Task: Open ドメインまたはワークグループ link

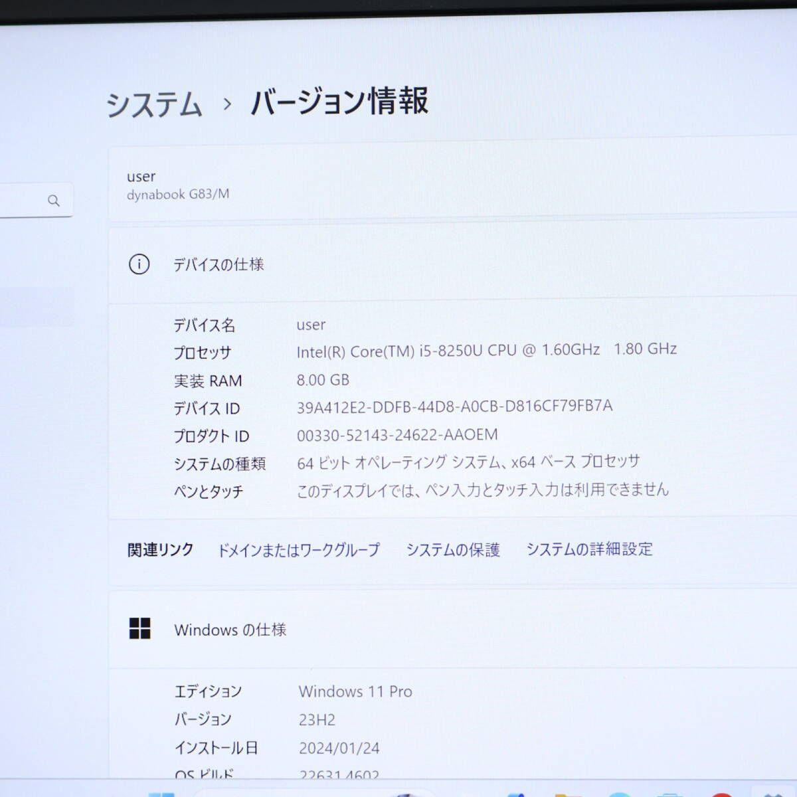Action: [299, 550]
